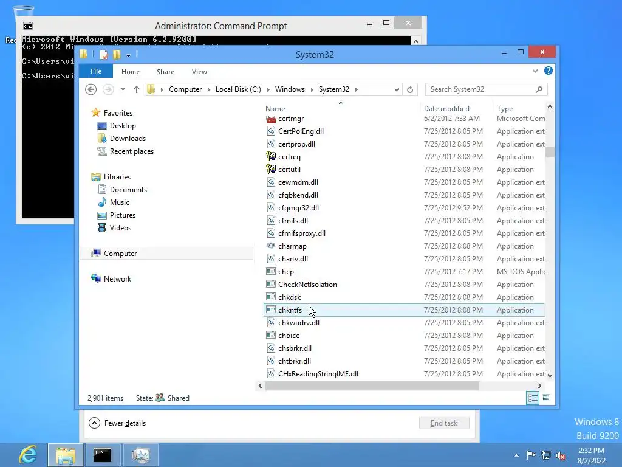Select the chcp file icon

(271, 271)
